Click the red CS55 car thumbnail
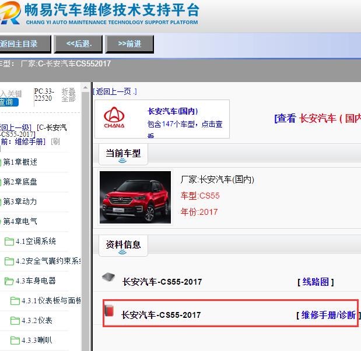 click(x=135, y=197)
